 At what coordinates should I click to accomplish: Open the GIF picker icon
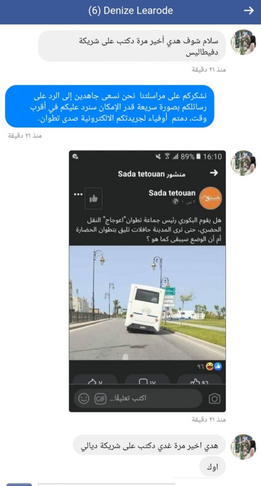(x=100, y=399)
